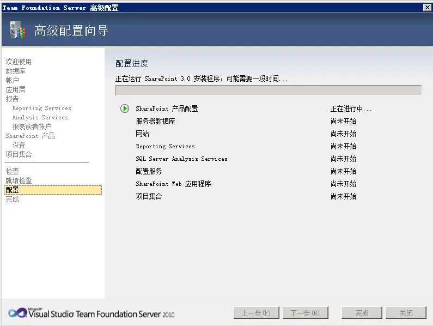Select 项目集合 step in sidebar
The image size is (433, 326).
19,154
